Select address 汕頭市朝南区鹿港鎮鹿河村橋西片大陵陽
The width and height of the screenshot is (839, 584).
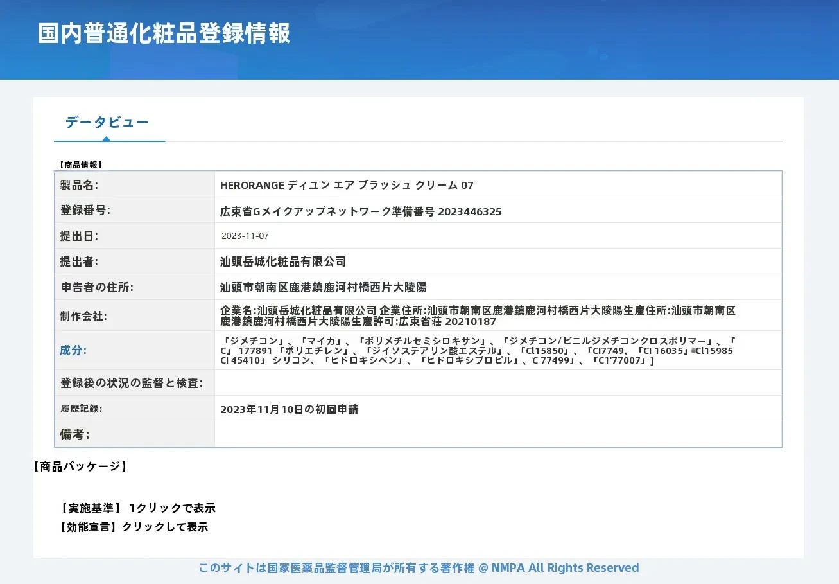(324, 287)
